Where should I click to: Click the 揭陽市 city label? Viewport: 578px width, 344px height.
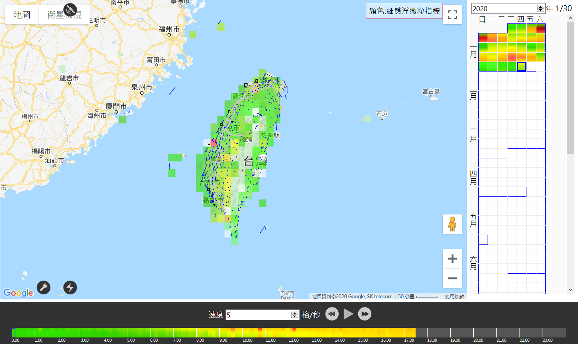pyautogui.click(x=41, y=151)
